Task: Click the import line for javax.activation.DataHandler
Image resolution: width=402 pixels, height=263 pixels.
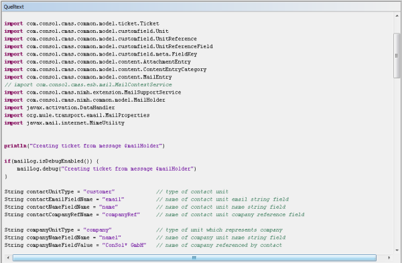Action: click(x=60, y=108)
